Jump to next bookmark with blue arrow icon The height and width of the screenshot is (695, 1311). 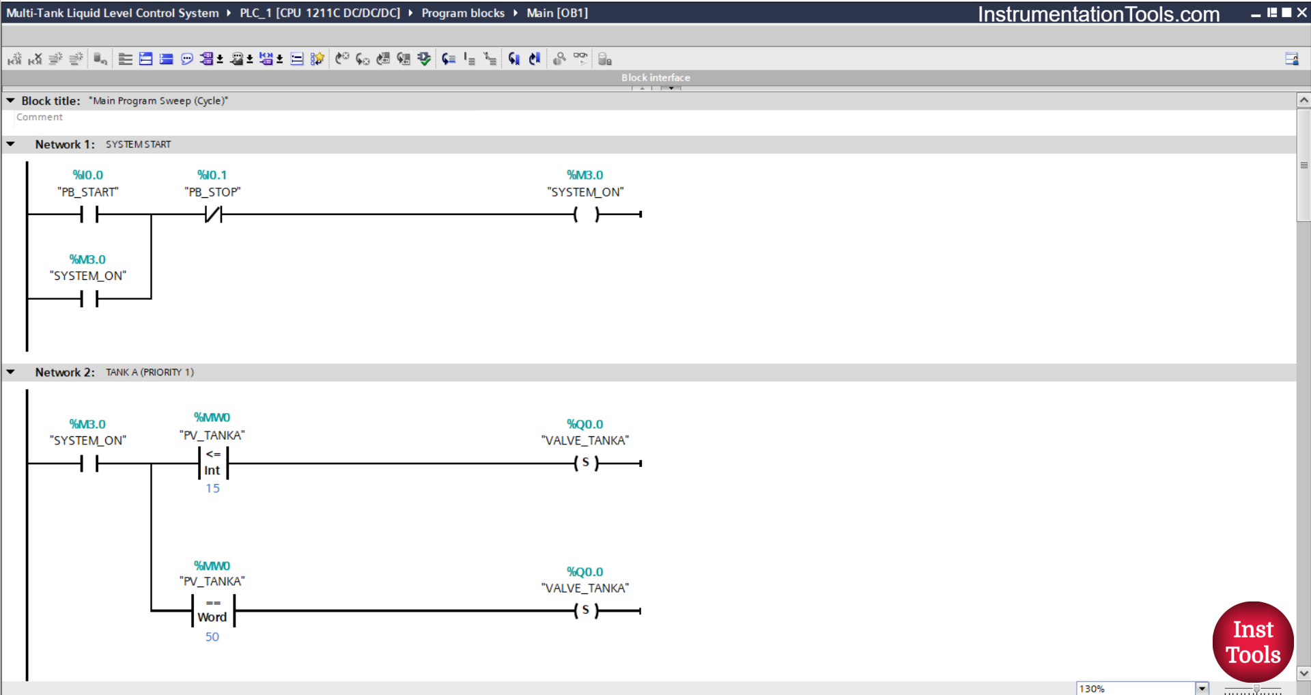pos(535,59)
